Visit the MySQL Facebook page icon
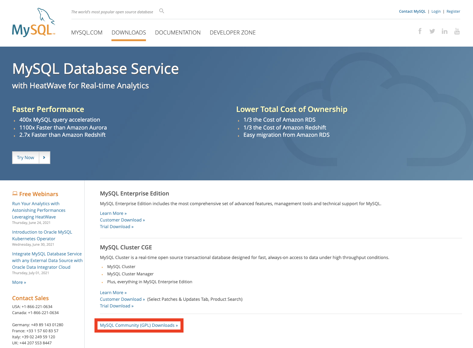This screenshot has width=473, height=348. click(x=420, y=31)
